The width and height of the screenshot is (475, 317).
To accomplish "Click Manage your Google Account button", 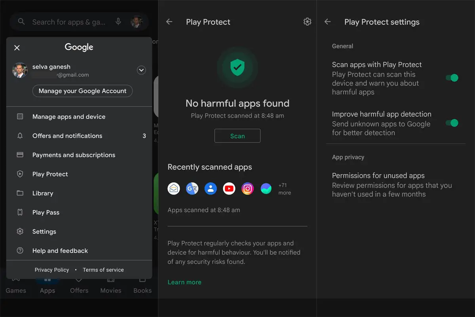I will coord(82,91).
